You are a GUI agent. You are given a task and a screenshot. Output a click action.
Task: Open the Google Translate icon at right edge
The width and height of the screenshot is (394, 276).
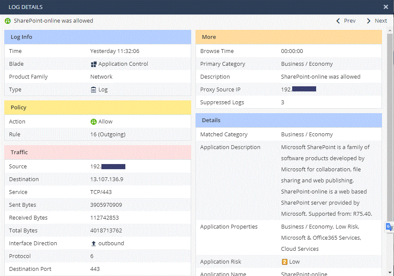[389, 227]
